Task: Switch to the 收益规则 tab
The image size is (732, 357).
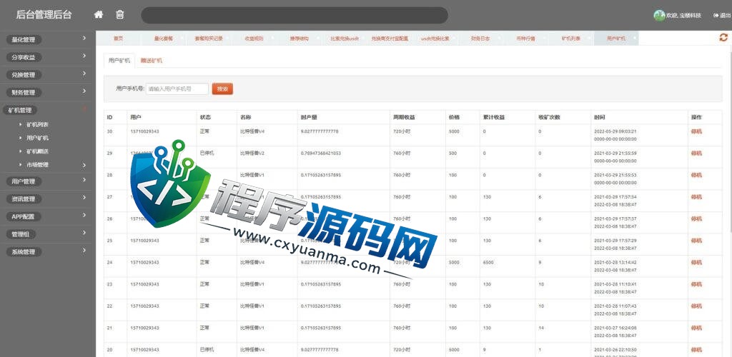Action: click(254, 39)
